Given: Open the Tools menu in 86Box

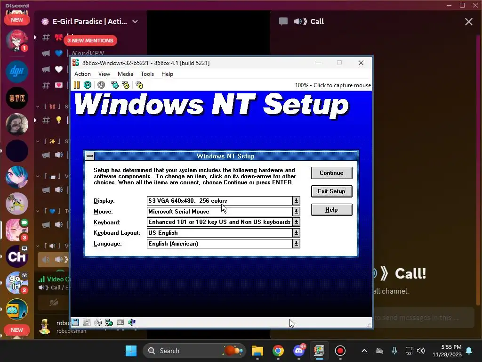Looking at the screenshot, I should coord(147,74).
